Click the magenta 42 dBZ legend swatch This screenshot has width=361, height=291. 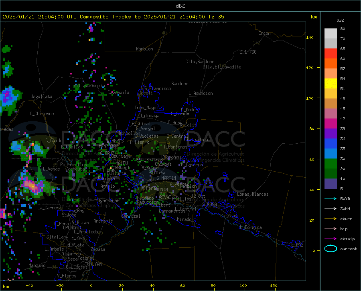331,123
